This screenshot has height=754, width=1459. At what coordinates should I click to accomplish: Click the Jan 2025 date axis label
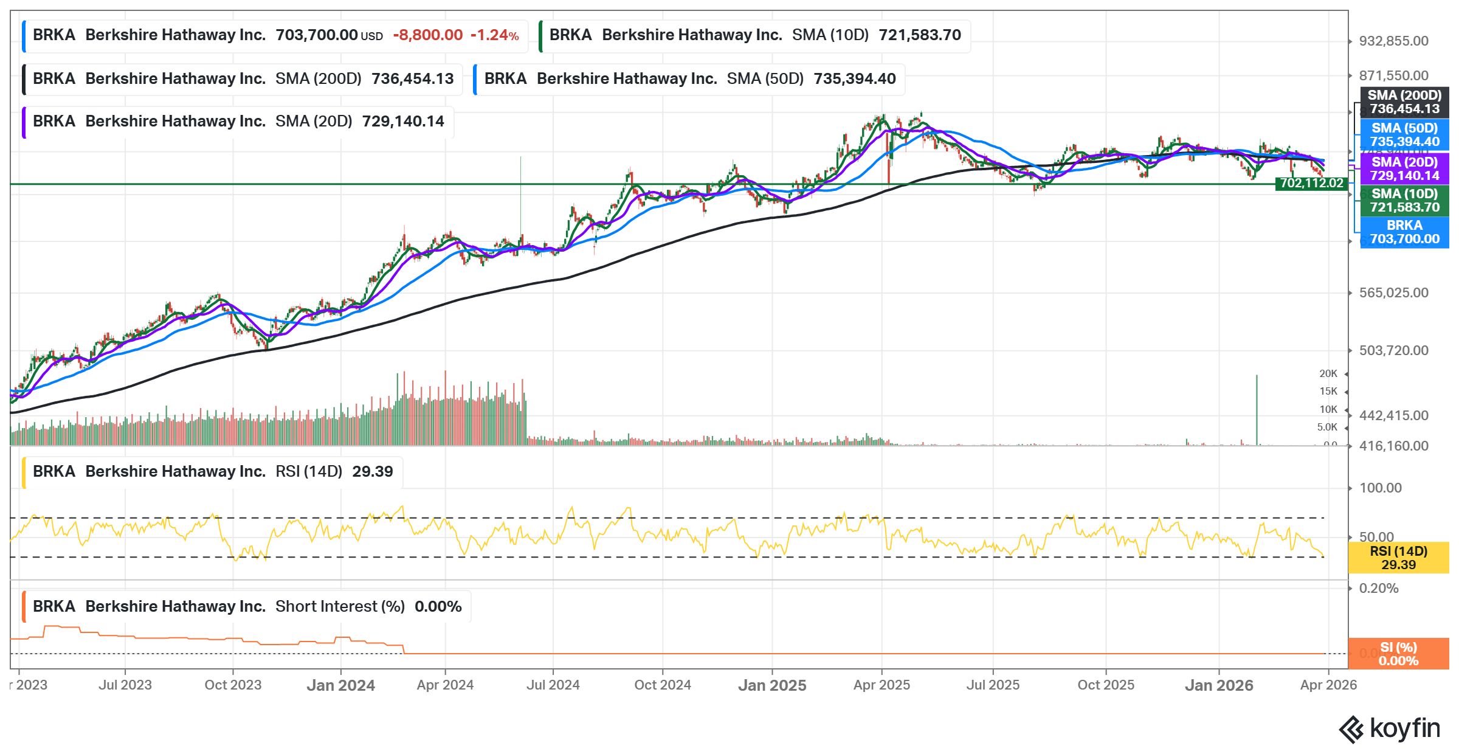tap(772, 685)
